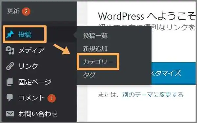Click the pushpin icon beside 投稿
The image size is (197, 123).
10,34
